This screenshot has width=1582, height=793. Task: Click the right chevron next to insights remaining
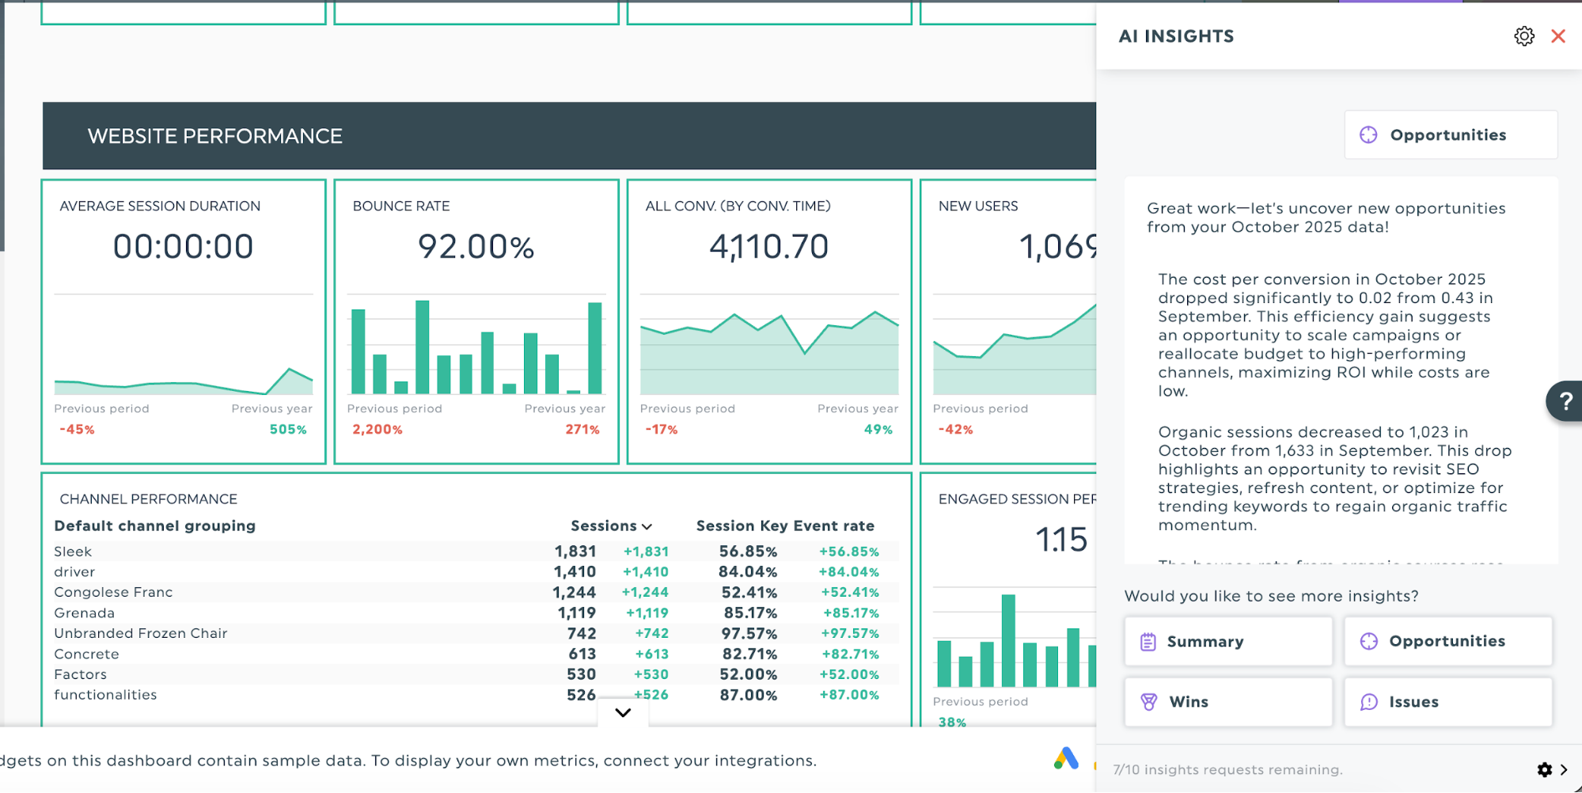click(x=1565, y=769)
